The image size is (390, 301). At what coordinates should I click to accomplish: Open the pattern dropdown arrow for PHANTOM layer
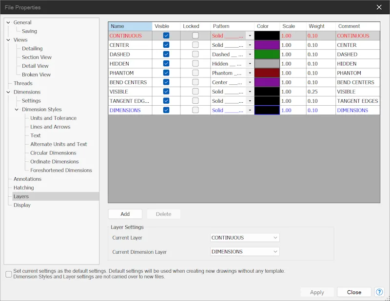point(250,73)
